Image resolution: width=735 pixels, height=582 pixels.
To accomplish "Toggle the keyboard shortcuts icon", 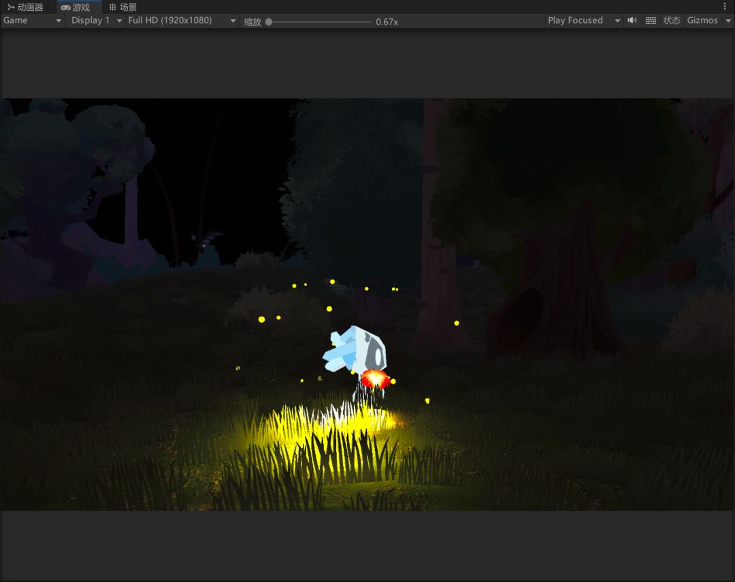I will 651,20.
